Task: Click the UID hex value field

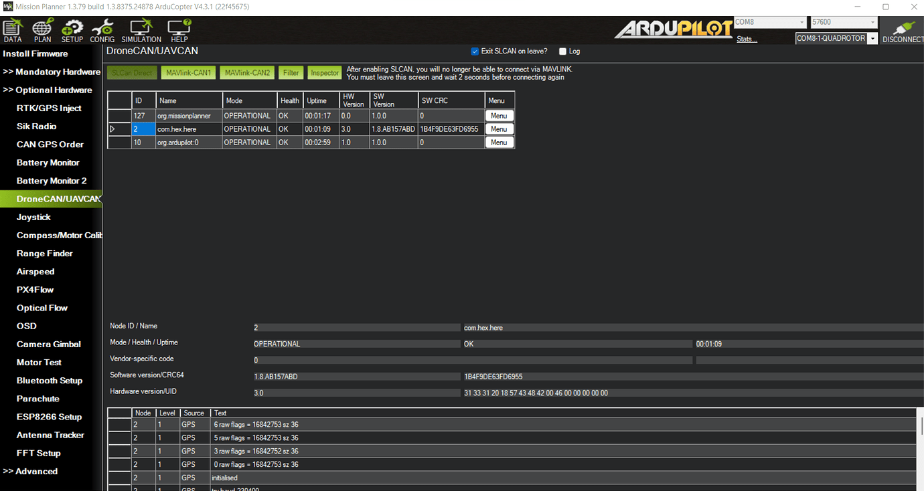Action: [x=693, y=393]
